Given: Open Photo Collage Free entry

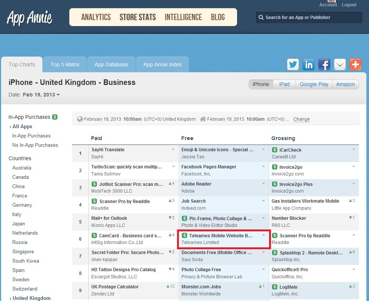Looking at the screenshot, I should coord(201,269).
